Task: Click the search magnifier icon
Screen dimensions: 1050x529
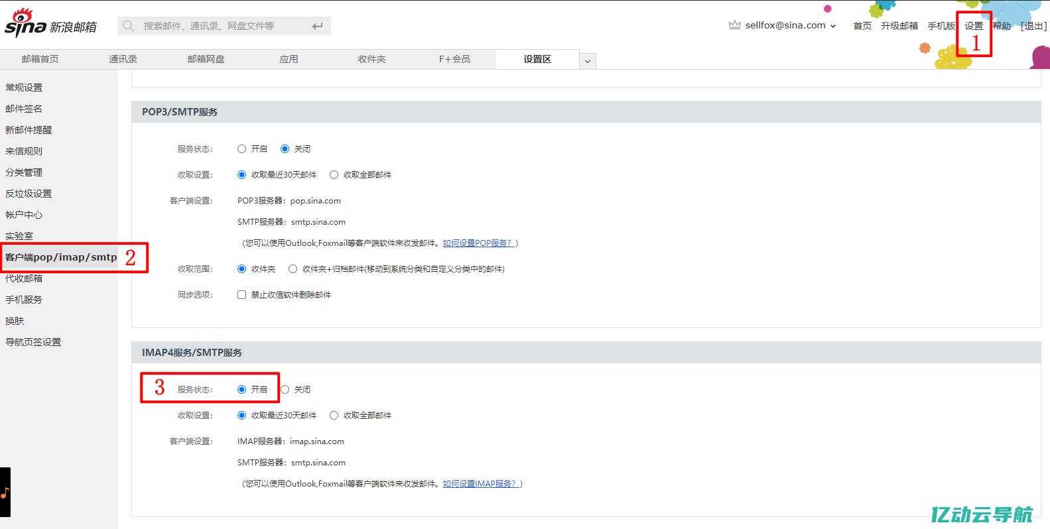Action: click(x=129, y=26)
